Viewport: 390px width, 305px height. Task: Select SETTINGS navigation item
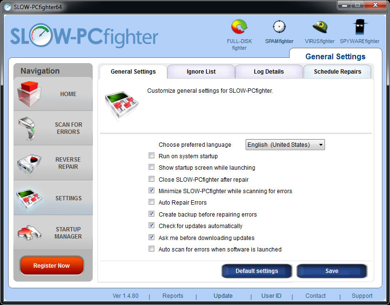(53, 198)
